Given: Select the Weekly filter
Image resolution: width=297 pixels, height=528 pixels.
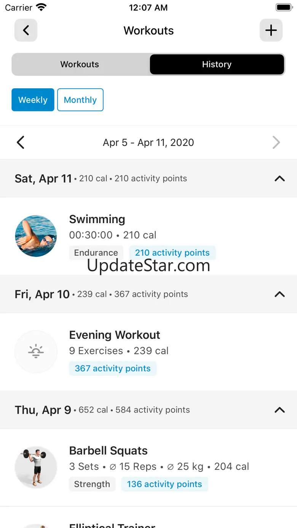Looking at the screenshot, I should (x=33, y=100).
